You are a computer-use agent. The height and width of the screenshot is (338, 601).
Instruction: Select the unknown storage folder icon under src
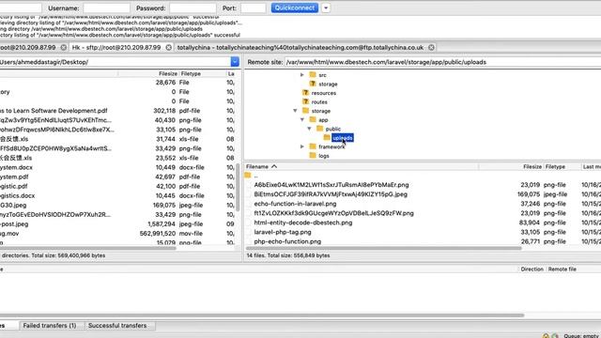(x=313, y=84)
